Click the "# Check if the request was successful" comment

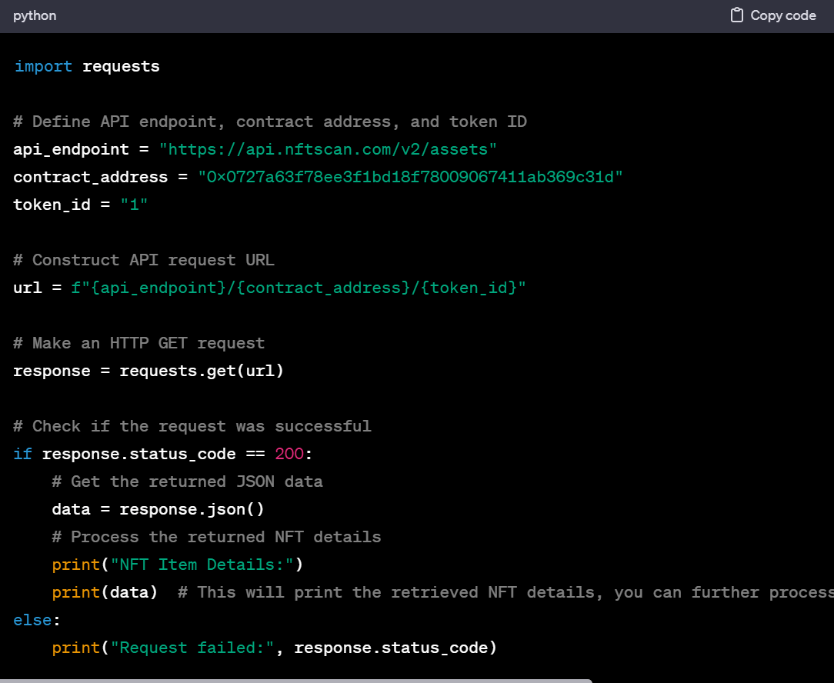(x=192, y=426)
